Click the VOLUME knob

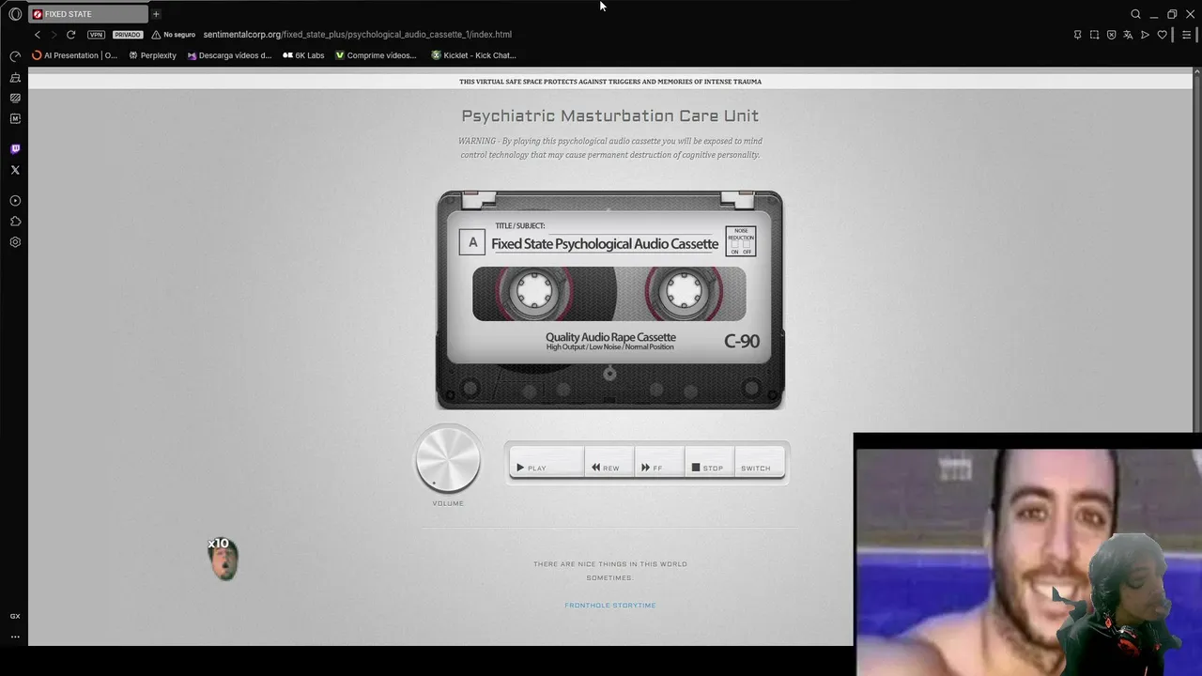tap(448, 459)
